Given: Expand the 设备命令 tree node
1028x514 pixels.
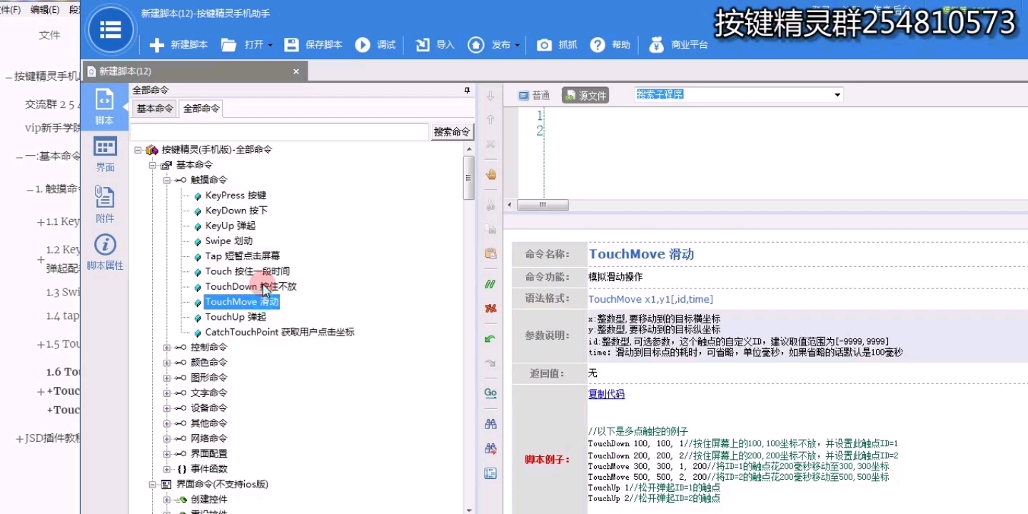Looking at the screenshot, I should (x=166, y=408).
